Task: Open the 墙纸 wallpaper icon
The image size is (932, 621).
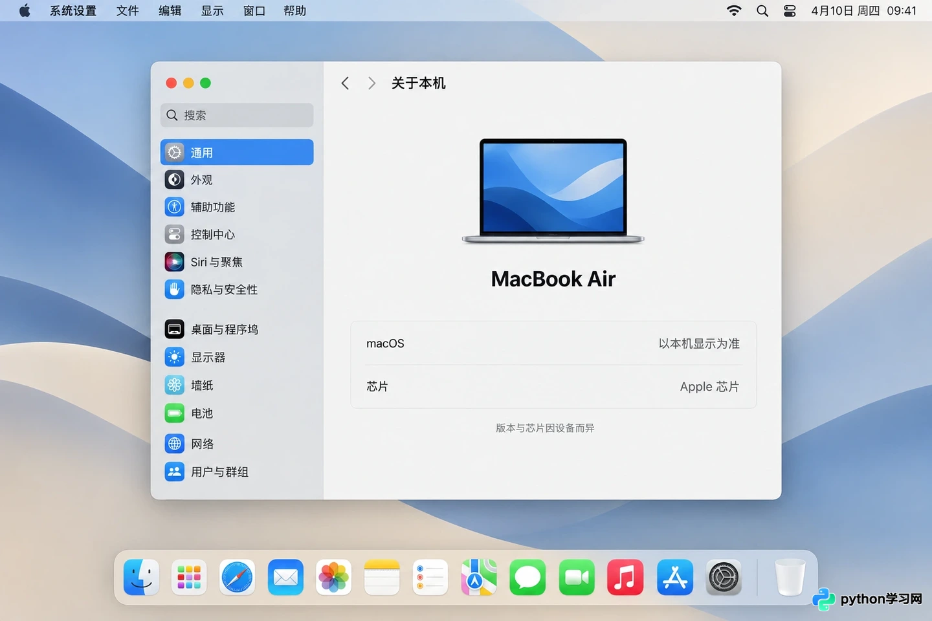Action: point(175,386)
